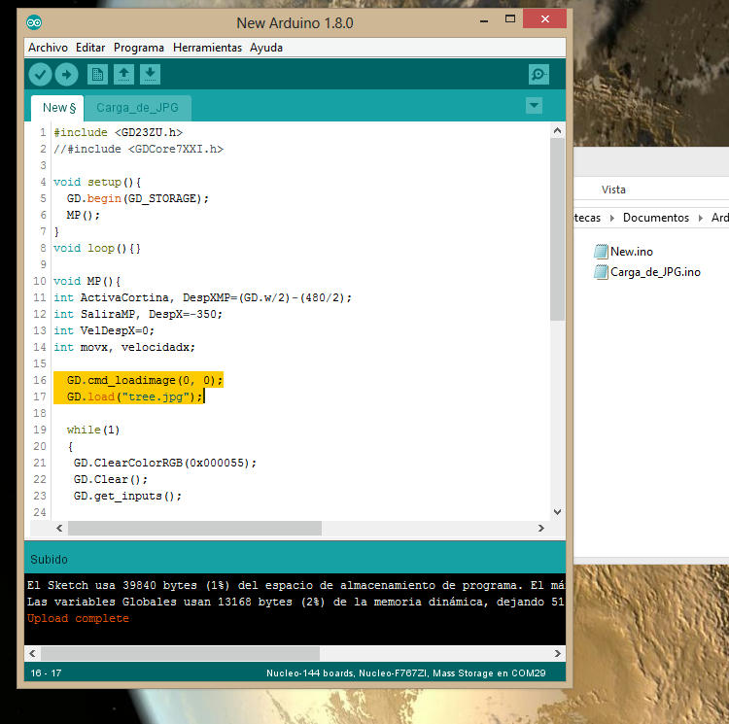The height and width of the screenshot is (724, 729).
Task: Close the Arduino IDE window
Action: coord(545,19)
